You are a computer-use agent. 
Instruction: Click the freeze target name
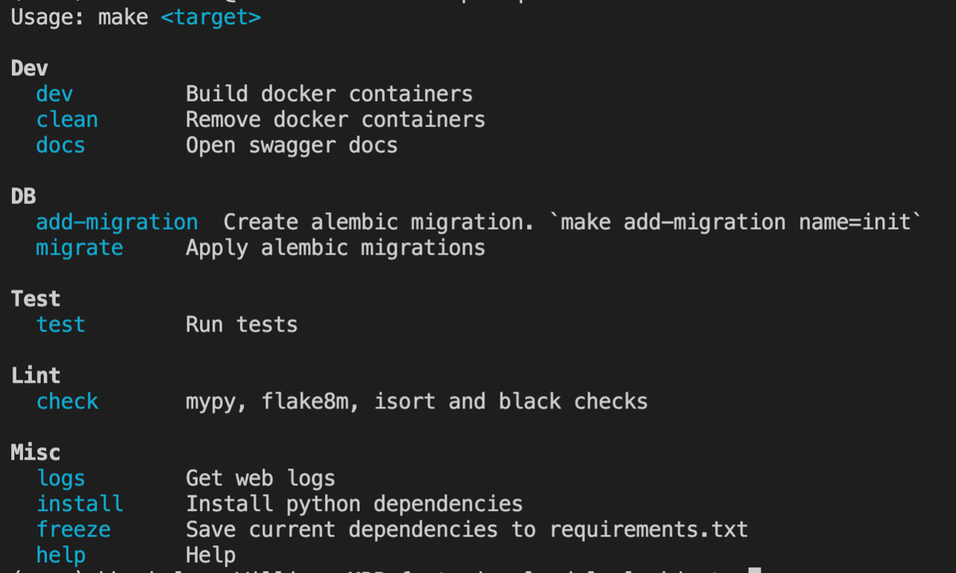pos(73,530)
